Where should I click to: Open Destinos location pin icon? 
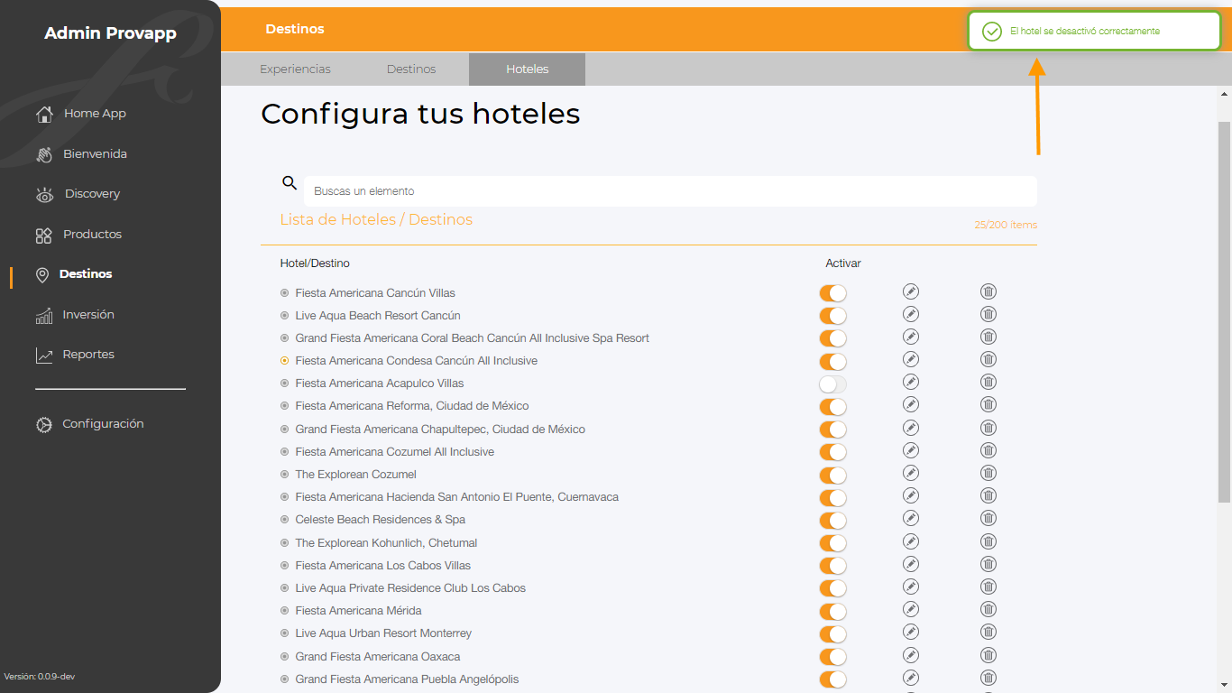tap(42, 275)
